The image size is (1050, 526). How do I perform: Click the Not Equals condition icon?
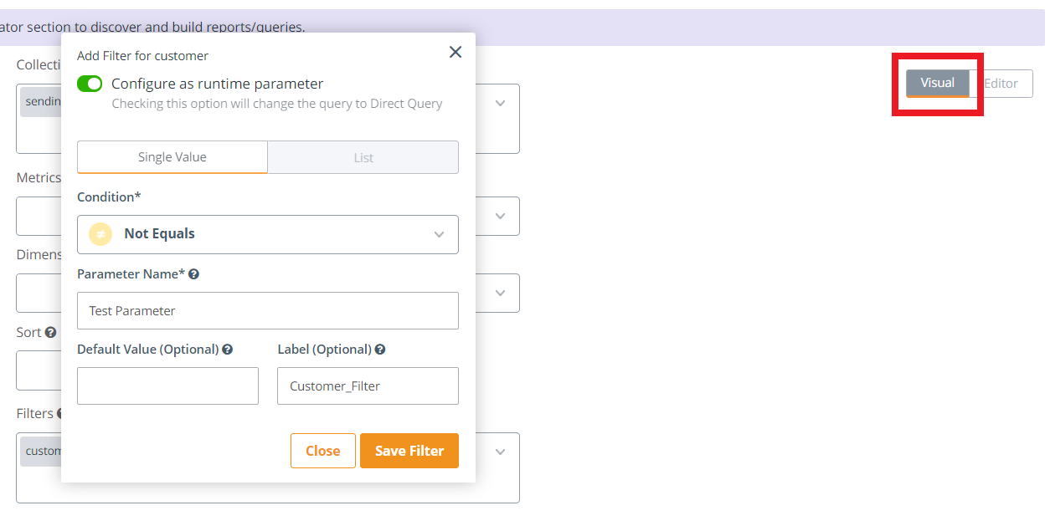coord(100,234)
